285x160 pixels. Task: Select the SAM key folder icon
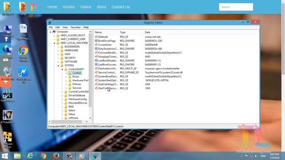(62, 54)
